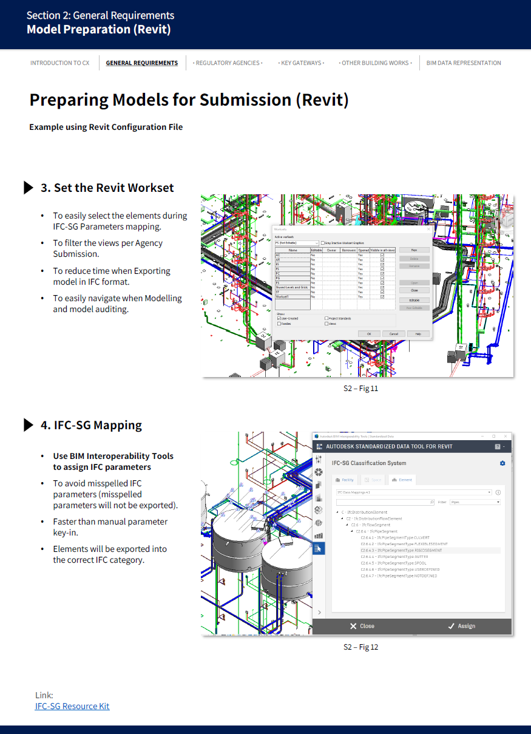This screenshot has width=531, height=734.
Task: Click the Name column header in worksets table
Action: pos(293,250)
